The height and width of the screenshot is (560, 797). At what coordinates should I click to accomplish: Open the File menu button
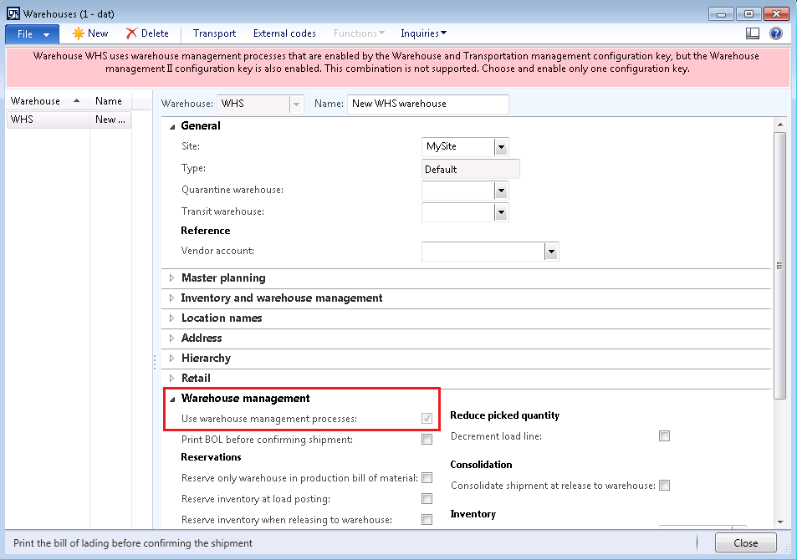click(32, 33)
